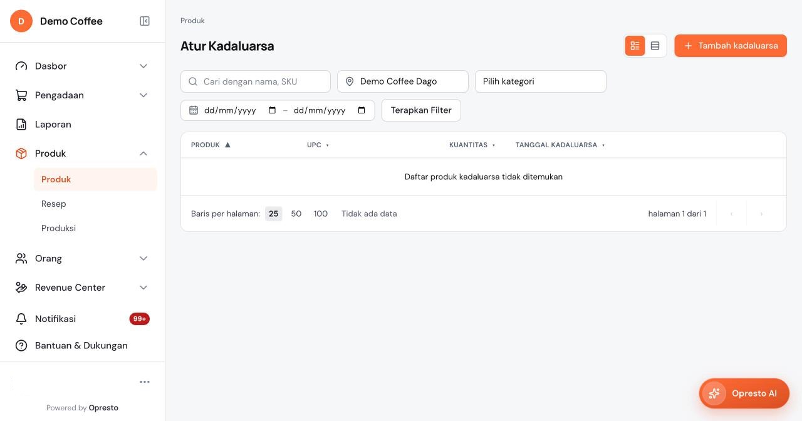
Task: Expand the Pengadaan chevron
Action: 143,95
